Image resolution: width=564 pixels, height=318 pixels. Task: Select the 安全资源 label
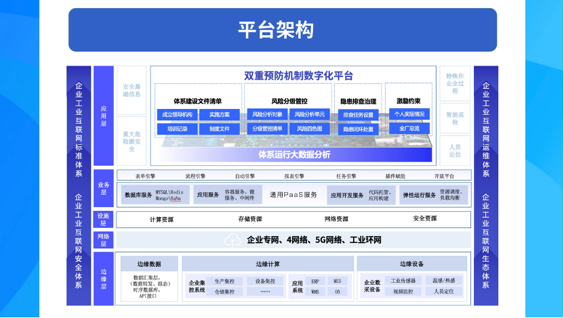tap(424, 219)
